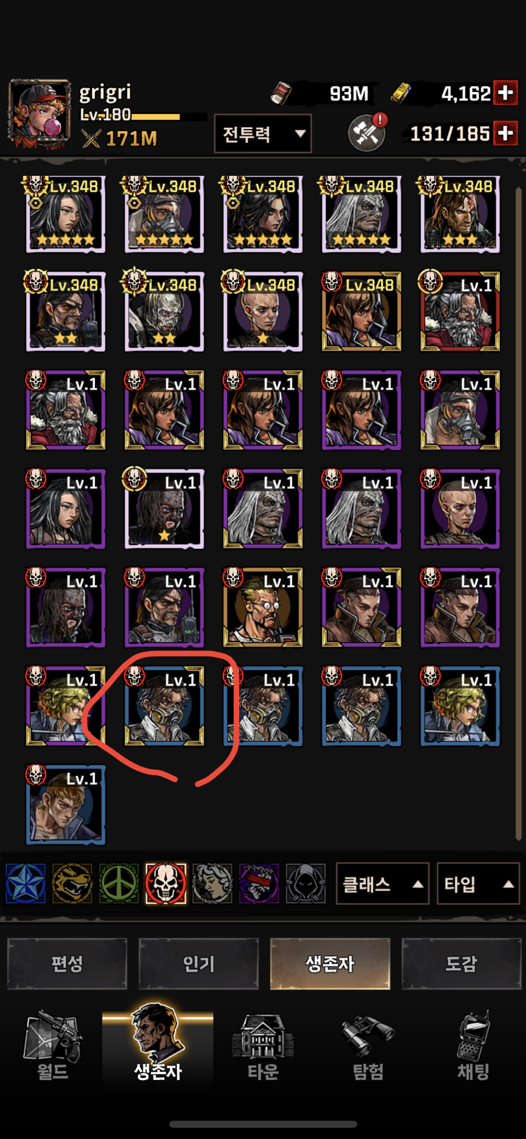Select the circled gas mask Lv.1 survivor
The width and height of the screenshot is (526, 1139).
pos(164,706)
